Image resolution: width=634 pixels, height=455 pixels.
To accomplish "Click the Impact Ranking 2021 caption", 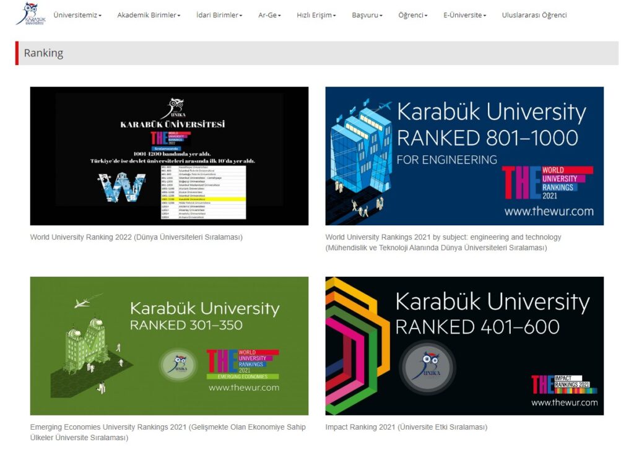I will 406,427.
